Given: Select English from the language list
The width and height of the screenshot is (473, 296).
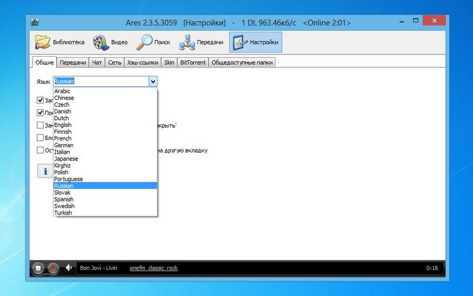Looking at the screenshot, I should pos(105,125).
